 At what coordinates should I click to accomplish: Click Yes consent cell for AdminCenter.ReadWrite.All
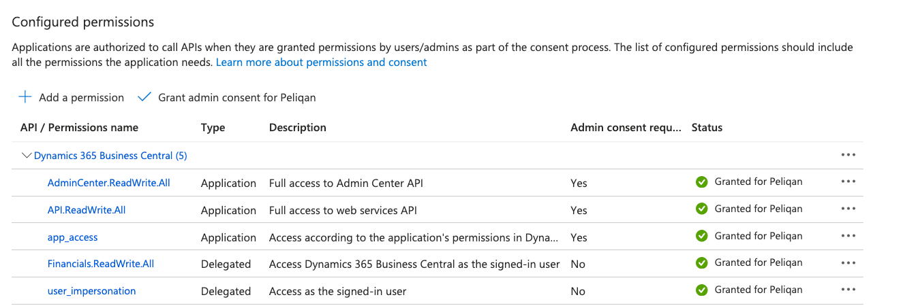[579, 183]
